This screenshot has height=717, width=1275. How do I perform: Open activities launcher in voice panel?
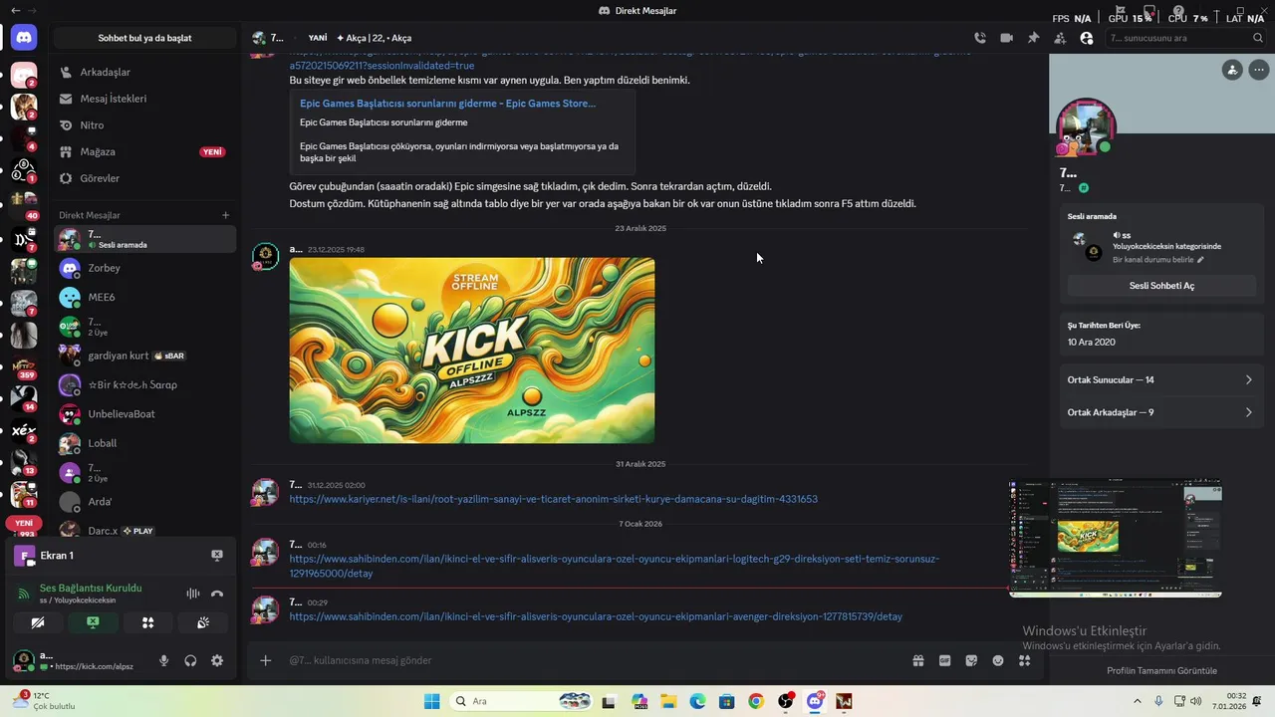pyautogui.click(x=147, y=622)
